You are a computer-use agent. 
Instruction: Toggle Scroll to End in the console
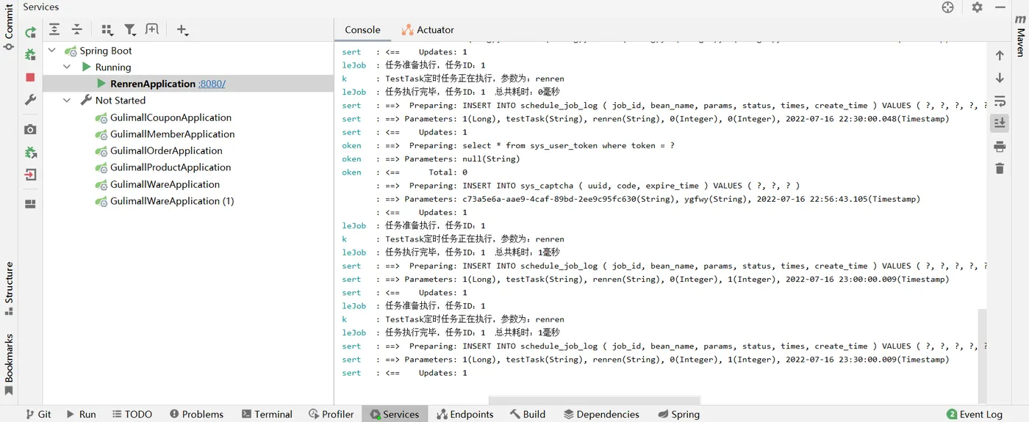point(1000,123)
